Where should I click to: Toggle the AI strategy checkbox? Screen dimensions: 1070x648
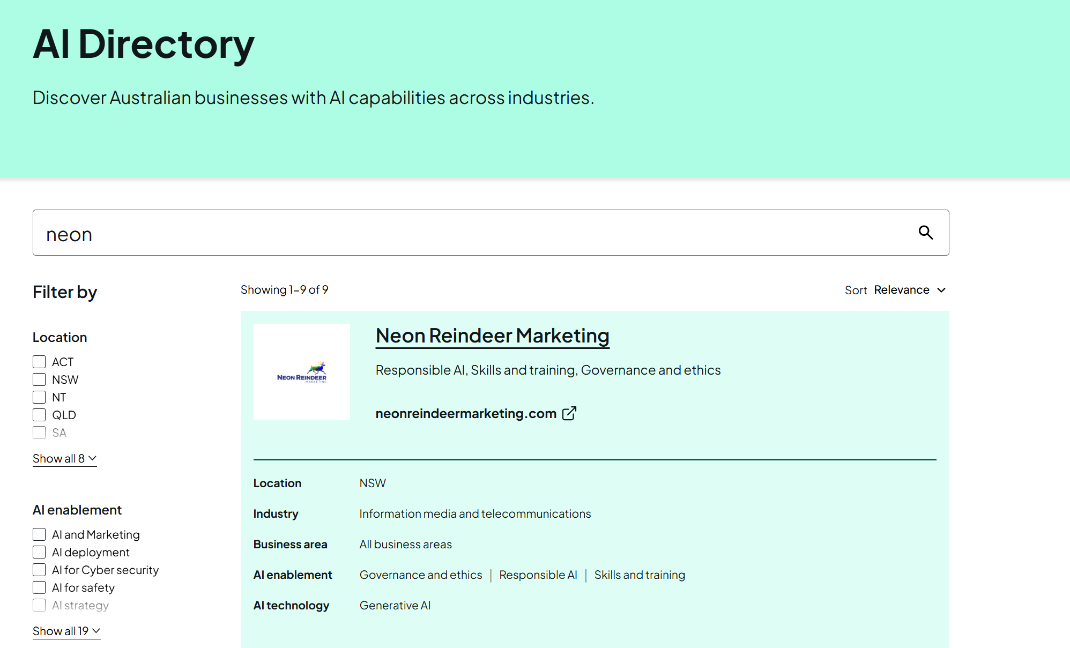39,605
